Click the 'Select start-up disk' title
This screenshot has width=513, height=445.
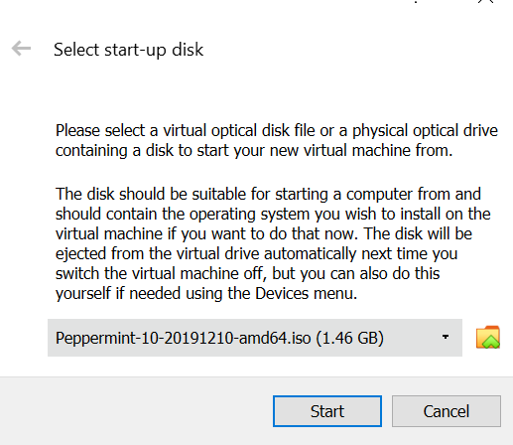click(128, 50)
